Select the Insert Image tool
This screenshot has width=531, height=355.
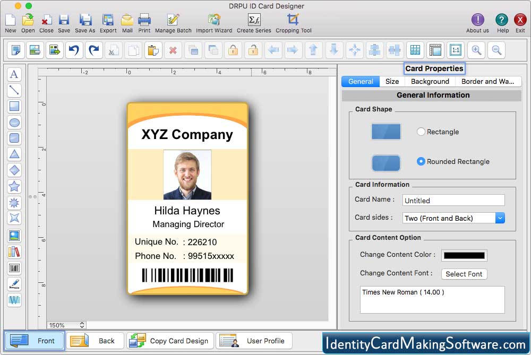coord(14,236)
